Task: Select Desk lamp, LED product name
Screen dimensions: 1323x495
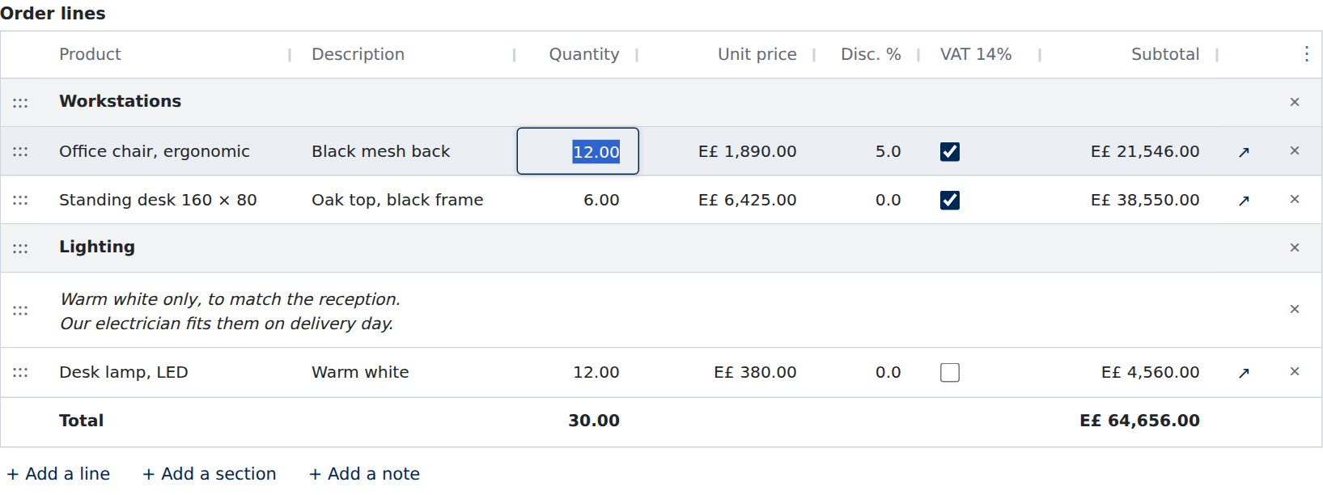Action: 124,372
